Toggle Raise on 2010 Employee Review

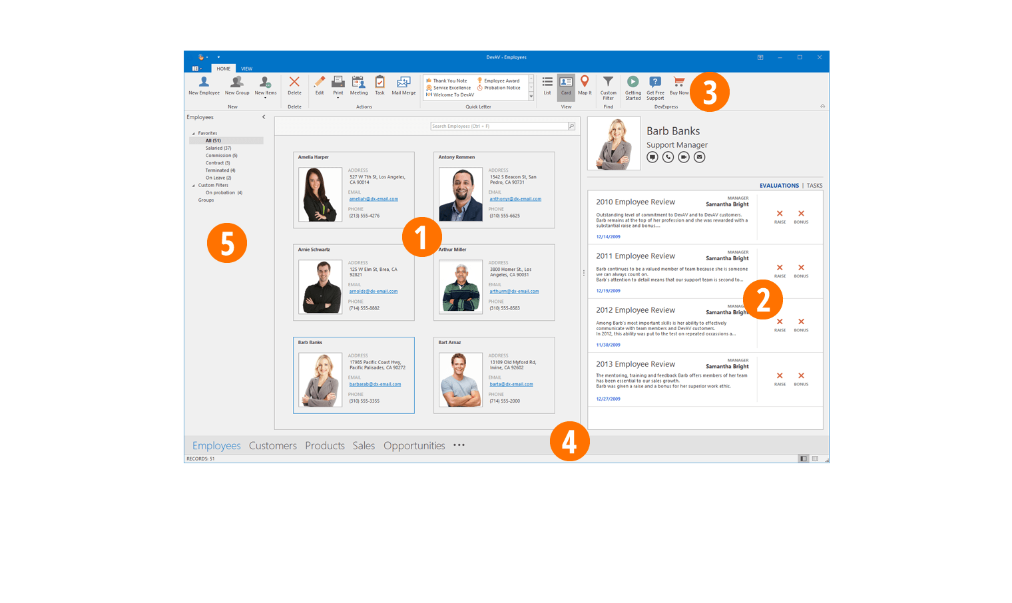[x=780, y=214]
